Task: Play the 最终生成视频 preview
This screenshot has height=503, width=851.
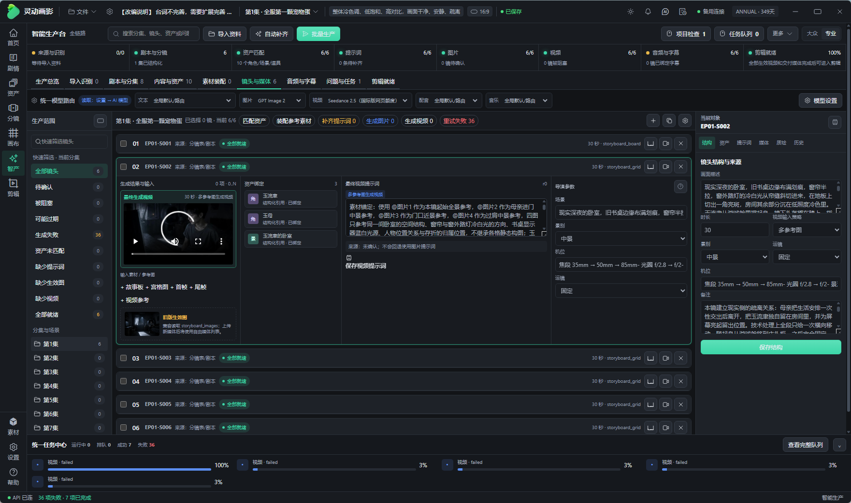Action: coord(135,241)
